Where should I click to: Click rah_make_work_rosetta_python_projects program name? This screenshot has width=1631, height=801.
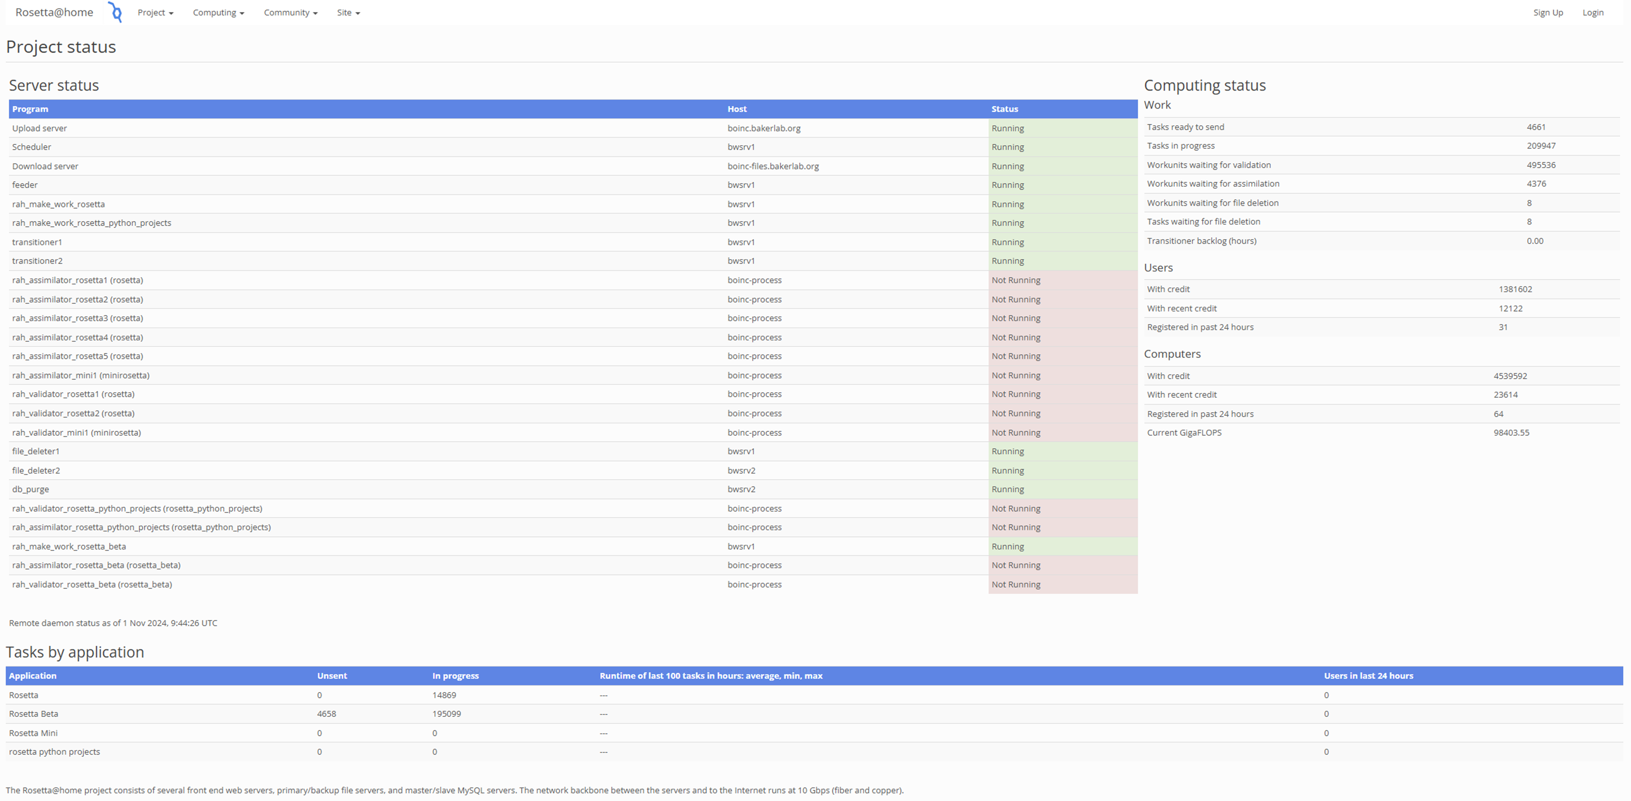coord(91,223)
